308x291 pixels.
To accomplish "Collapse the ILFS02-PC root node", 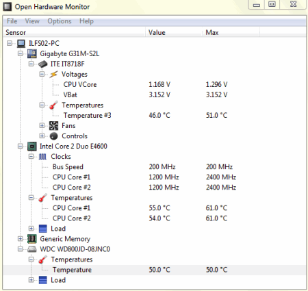I will point(10,43).
